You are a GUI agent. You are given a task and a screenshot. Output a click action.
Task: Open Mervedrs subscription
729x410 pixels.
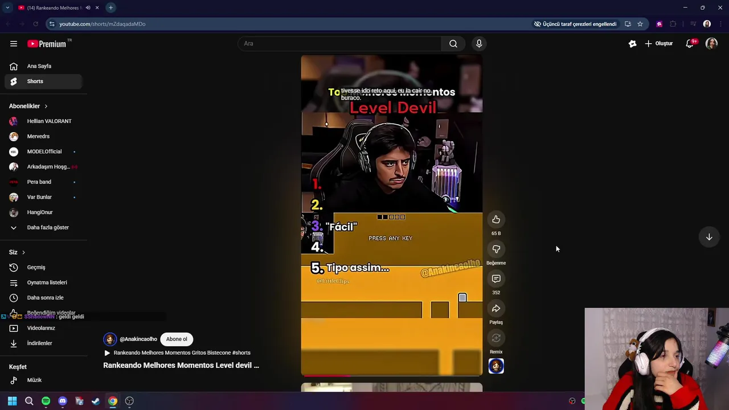(x=43, y=136)
